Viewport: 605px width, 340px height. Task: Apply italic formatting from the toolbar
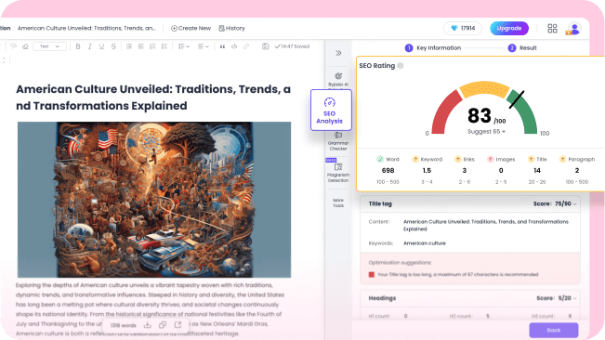click(89, 46)
